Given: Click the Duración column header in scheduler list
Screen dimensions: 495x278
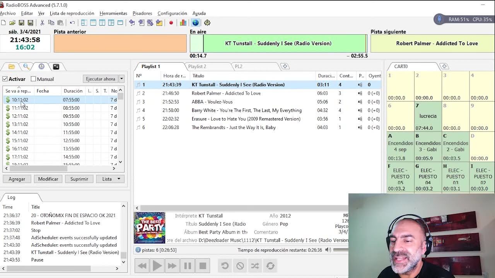Looking at the screenshot, I should pos(73,91).
